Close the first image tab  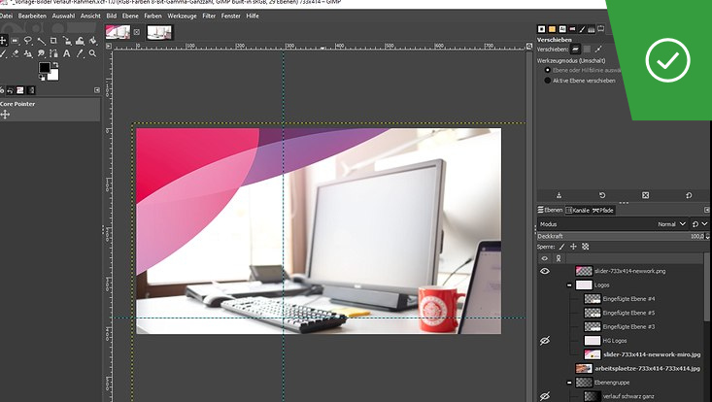pyautogui.click(x=137, y=32)
